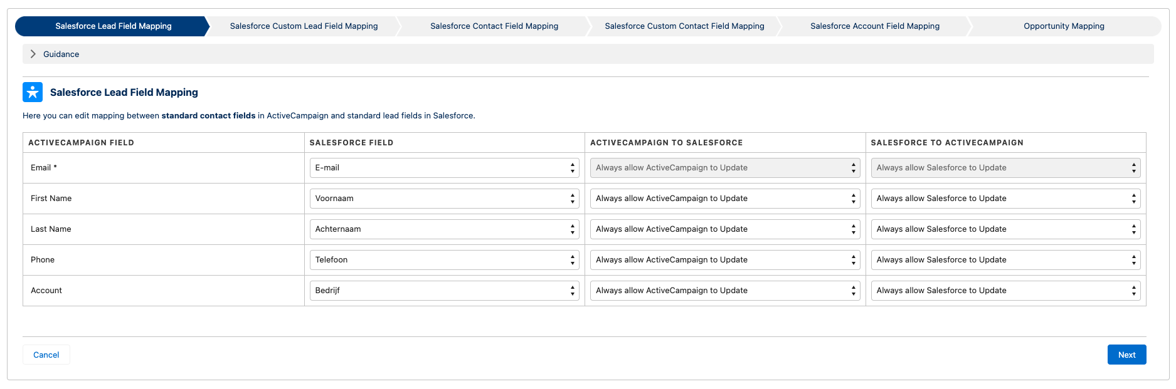Change First Name ActiveCampaign to Salesforce setting
Image resolution: width=1176 pixels, height=389 pixels.
coord(725,199)
